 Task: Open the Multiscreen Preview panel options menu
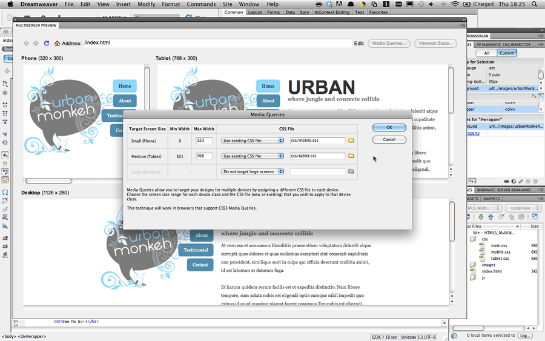coord(462,25)
